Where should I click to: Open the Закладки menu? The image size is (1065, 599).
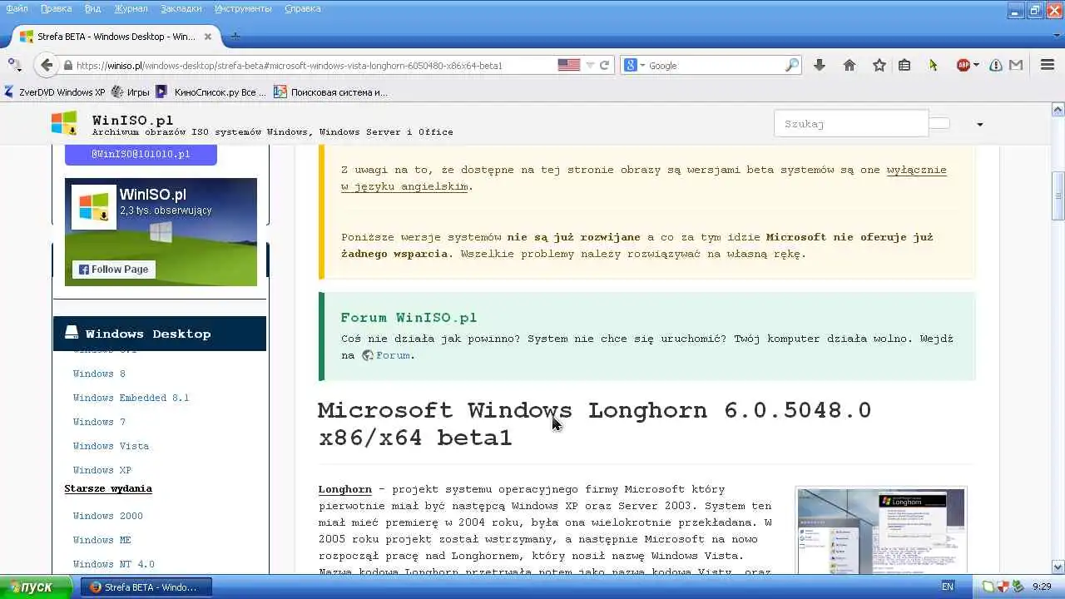point(180,9)
